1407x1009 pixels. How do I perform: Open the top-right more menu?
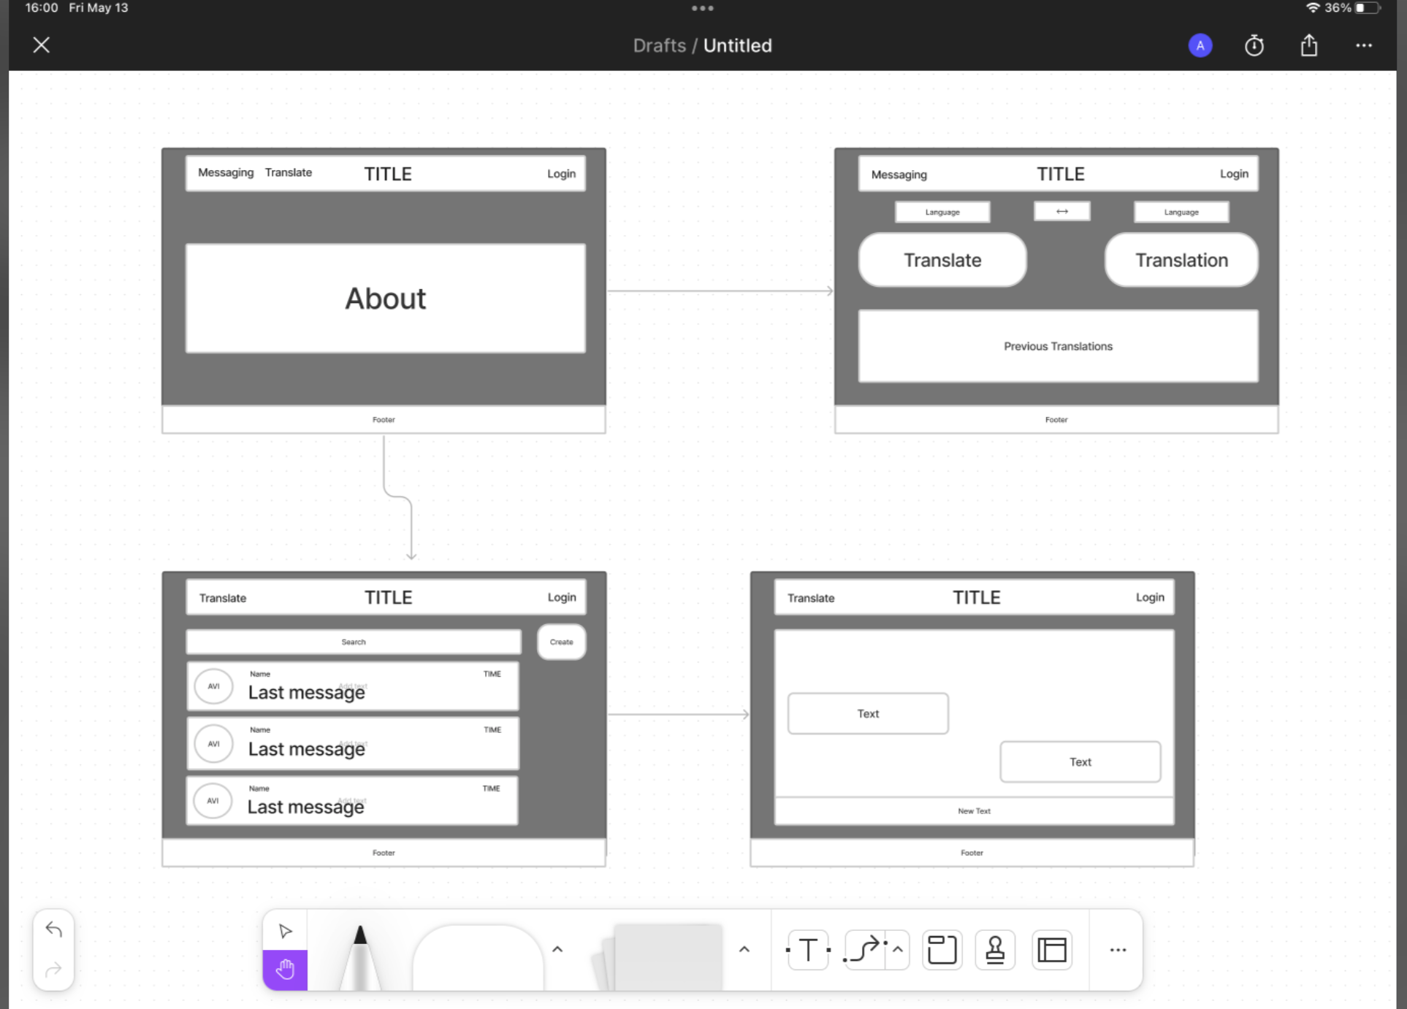tap(1363, 46)
